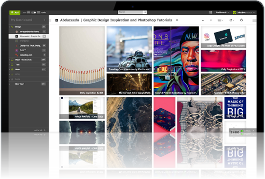Open the layout view dropdown
The height and width of the screenshot is (179, 265).
click(x=220, y=20)
